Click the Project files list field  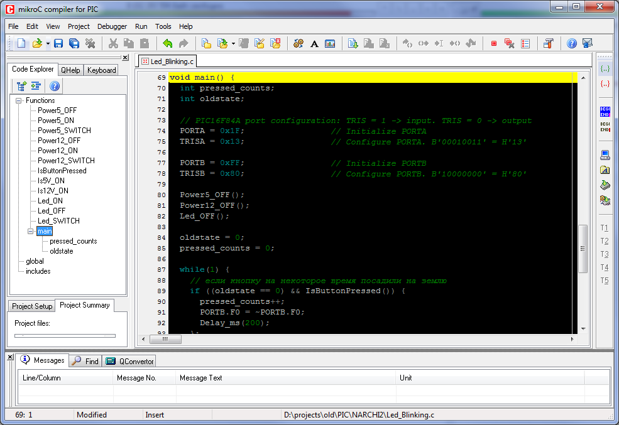65,336
